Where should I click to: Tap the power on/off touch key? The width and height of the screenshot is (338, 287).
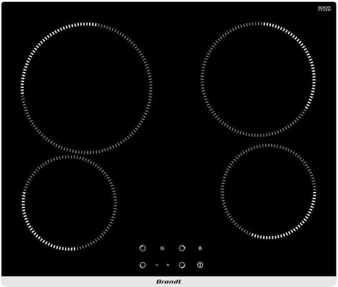[x=200, y=265]
